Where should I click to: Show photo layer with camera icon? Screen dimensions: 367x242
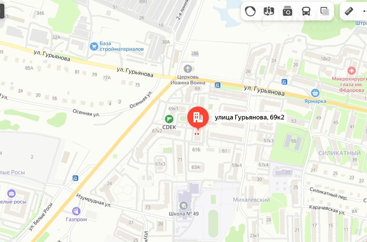288,11
